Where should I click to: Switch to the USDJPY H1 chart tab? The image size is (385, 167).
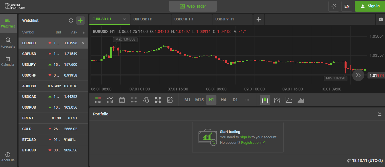(x=232, y=19)
